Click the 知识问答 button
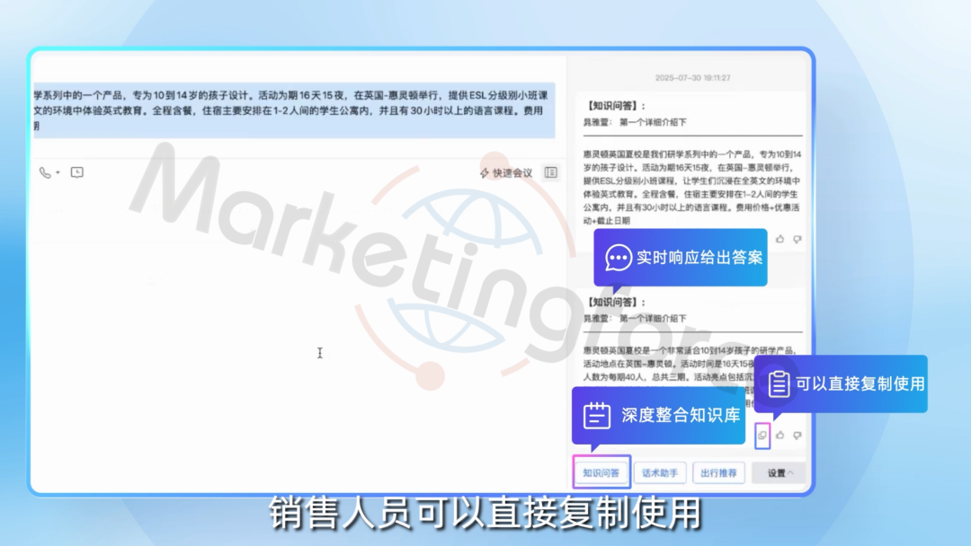Viewport: 971px width, 546px height. tap(601, 472)
